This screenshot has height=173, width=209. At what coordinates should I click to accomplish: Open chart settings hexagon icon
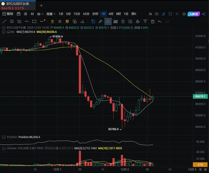point(184,14)
